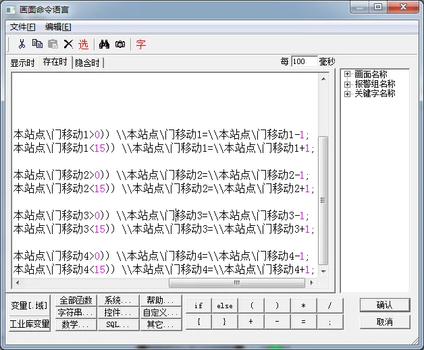This screenshot has width=424, height=350.
Task: Click the vertical scrollbar down arrow
Action: pyautogui.click(x=323, y=271)
